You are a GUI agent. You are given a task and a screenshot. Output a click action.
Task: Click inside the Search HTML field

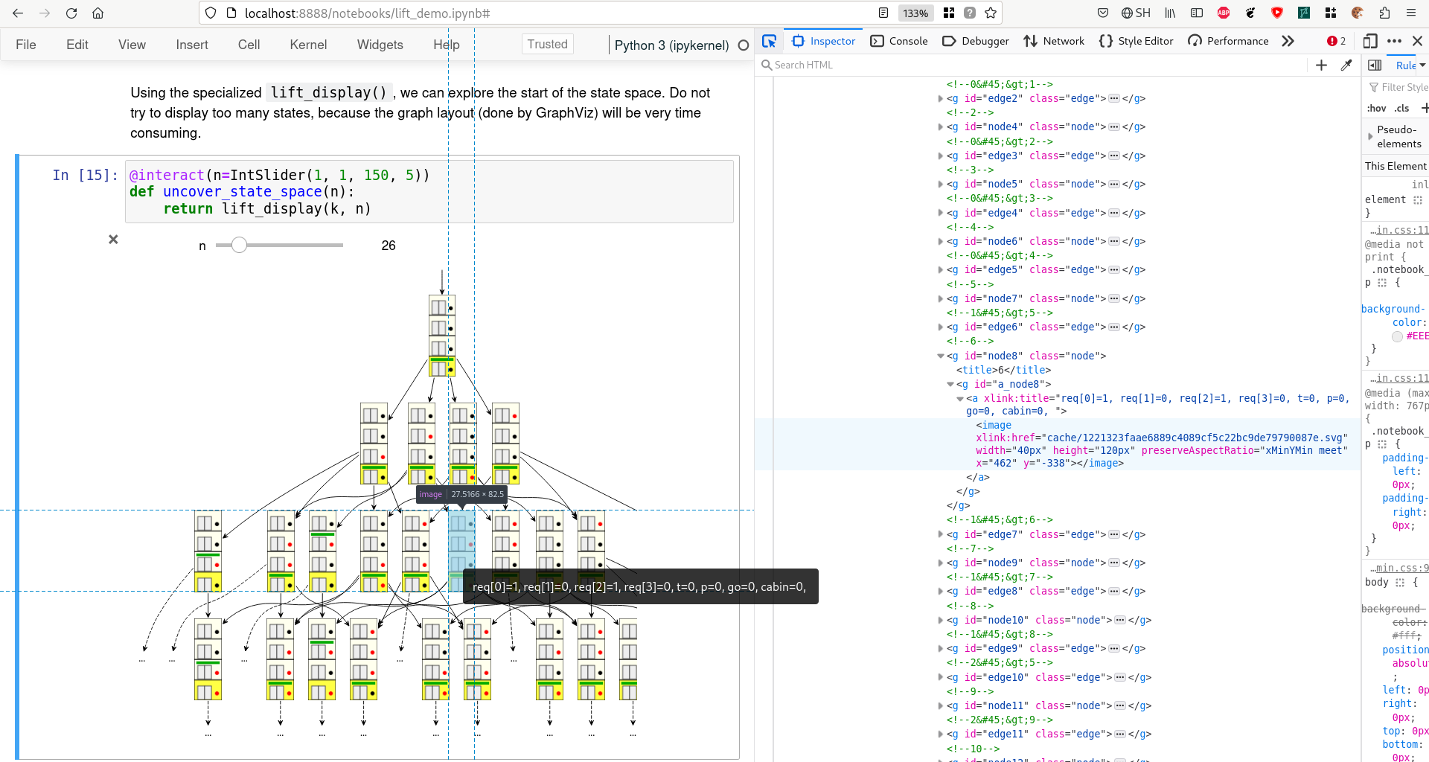tap(819, 65)
